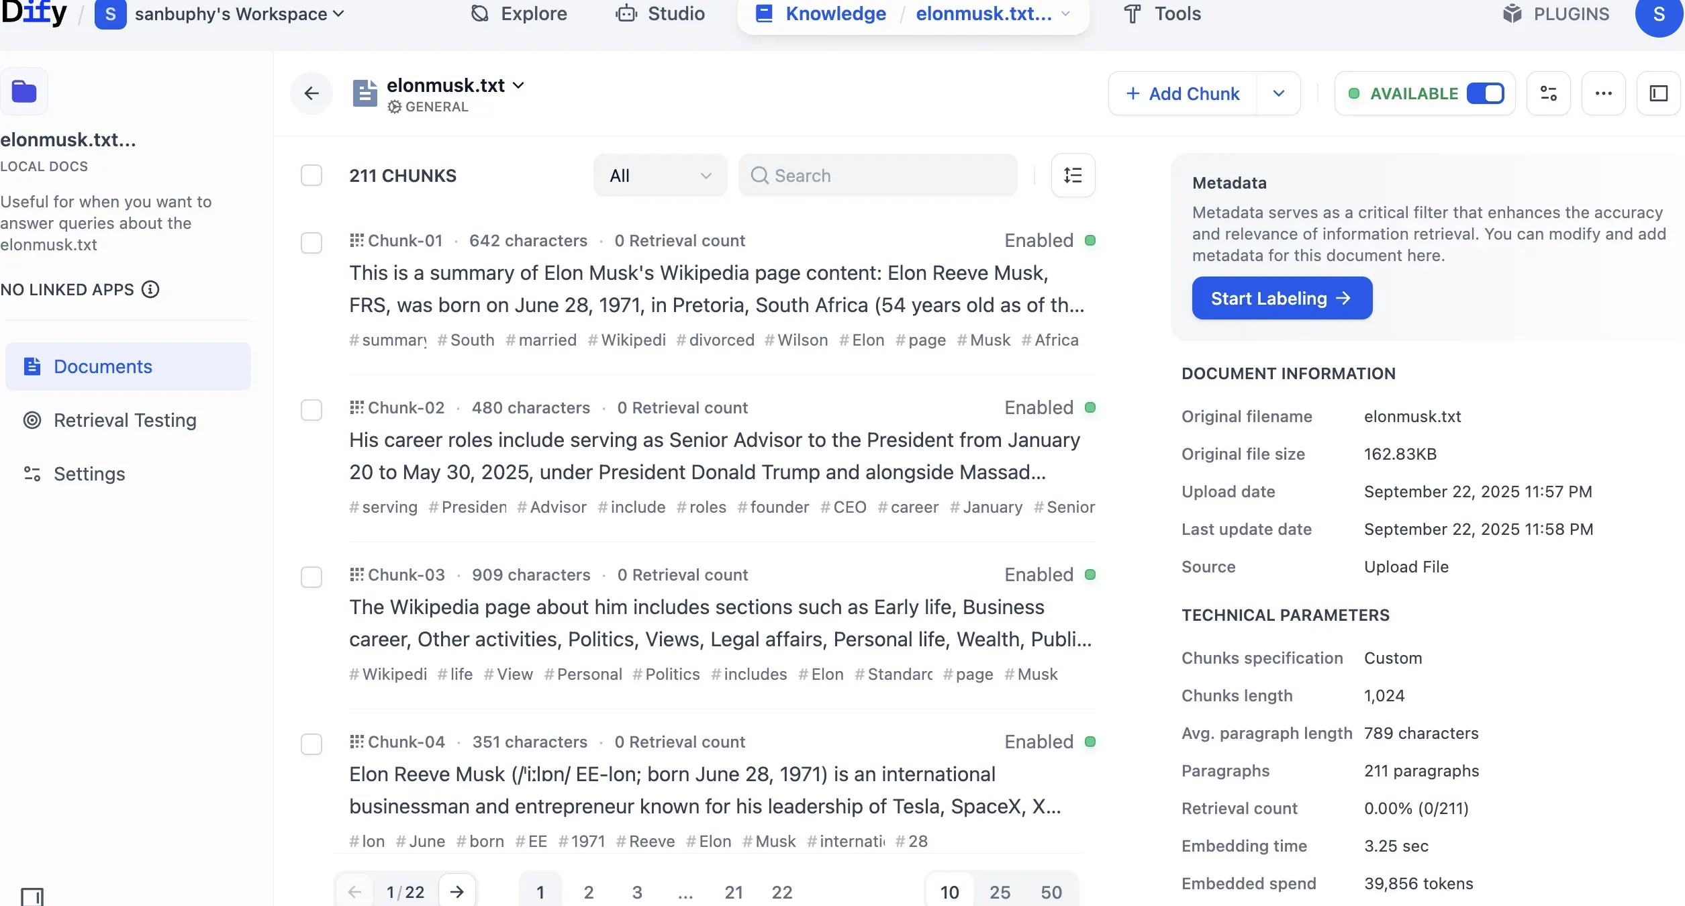The image size is (1685, 906).
Task: Select the Chunk-03 checkbox
Action: 311,576
